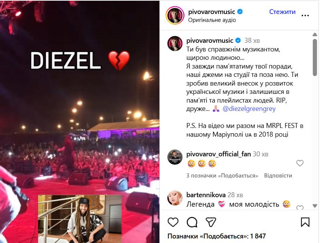The width and height of the screenshot is (320, 243).
Task: Click the inset photo of the man with dreadlocks
Action: point(80,219)
